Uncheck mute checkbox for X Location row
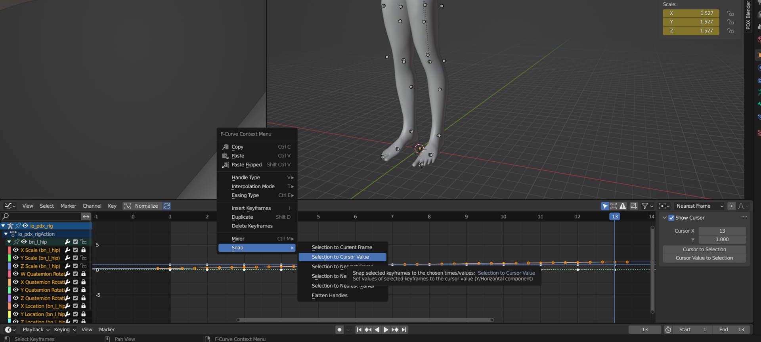This screenshot has width=761, height=342. click(x=75, y=306)
